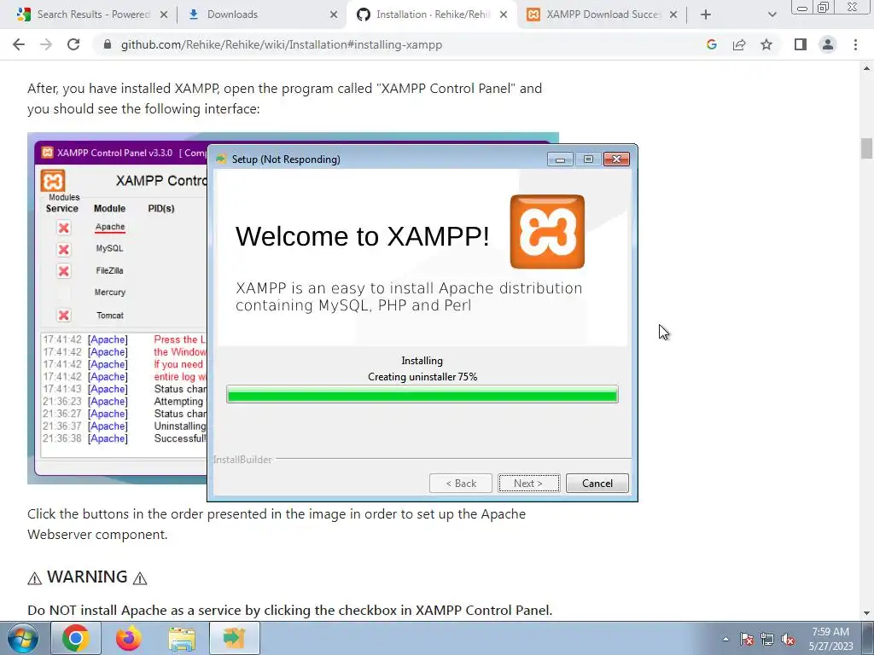874x655 pixels.
Task: Click the muted volume tray icon
Action: coord(788,640)
